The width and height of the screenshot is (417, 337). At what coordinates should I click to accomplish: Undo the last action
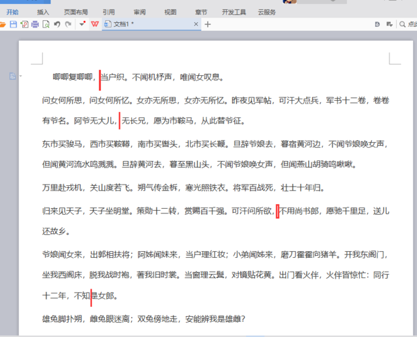[x=57, y=24]
